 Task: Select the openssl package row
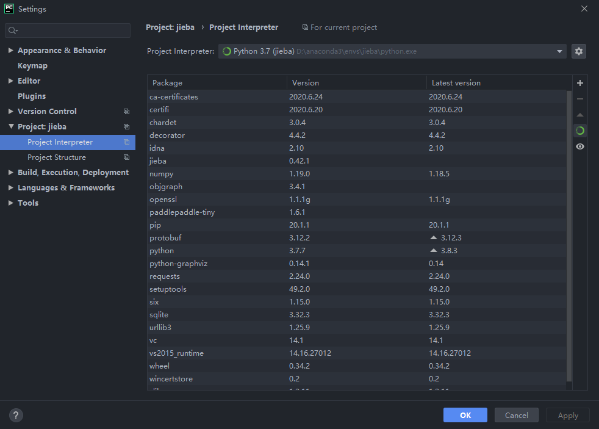(357, 200)
